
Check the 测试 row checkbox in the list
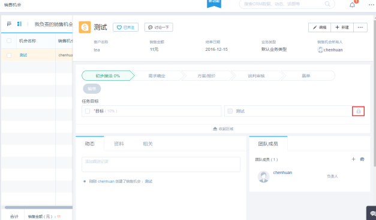[9, 55]
